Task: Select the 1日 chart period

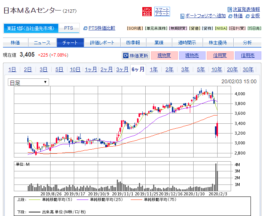Action: tap(12, 69)
